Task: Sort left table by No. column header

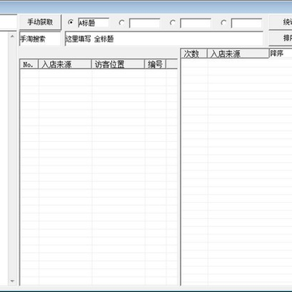Action: click(x=29, y=64)
